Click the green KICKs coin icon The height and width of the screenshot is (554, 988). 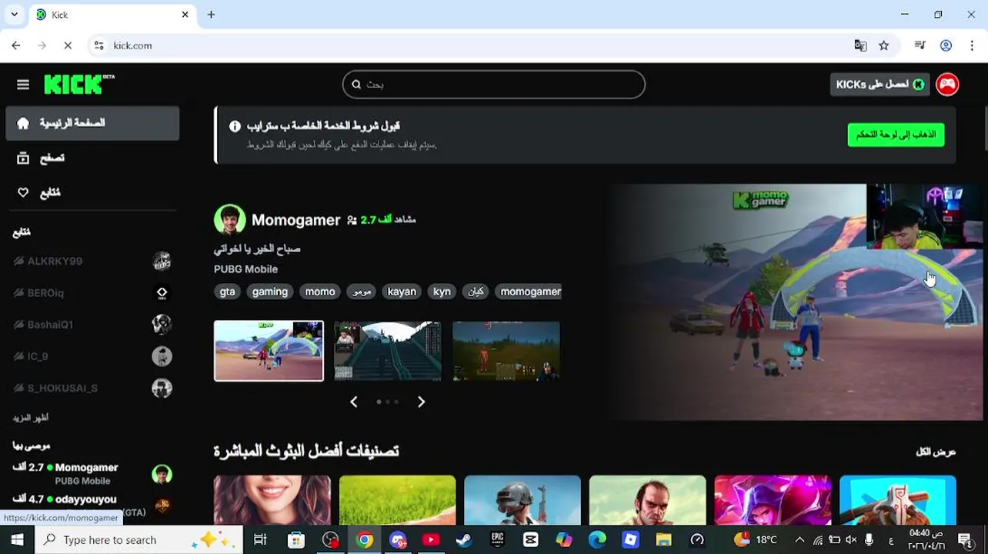click(x=919, y=85)
